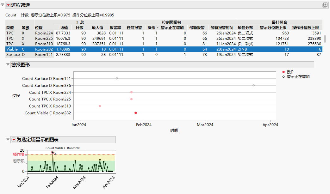Collapse the 警报图形 section

click(x=8, y=64)
